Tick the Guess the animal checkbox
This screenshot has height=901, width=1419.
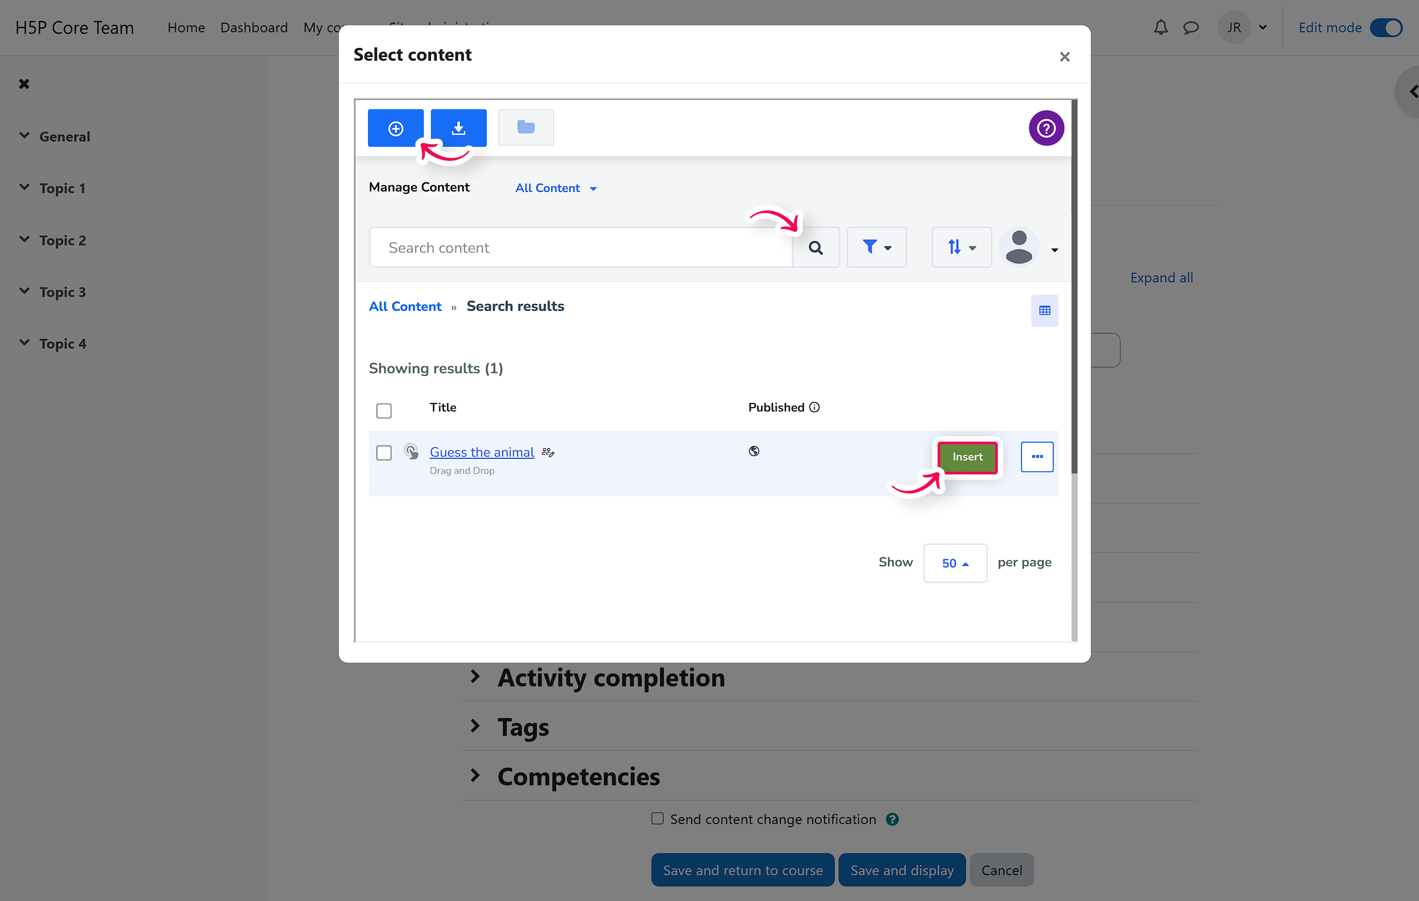click(384, 452)
